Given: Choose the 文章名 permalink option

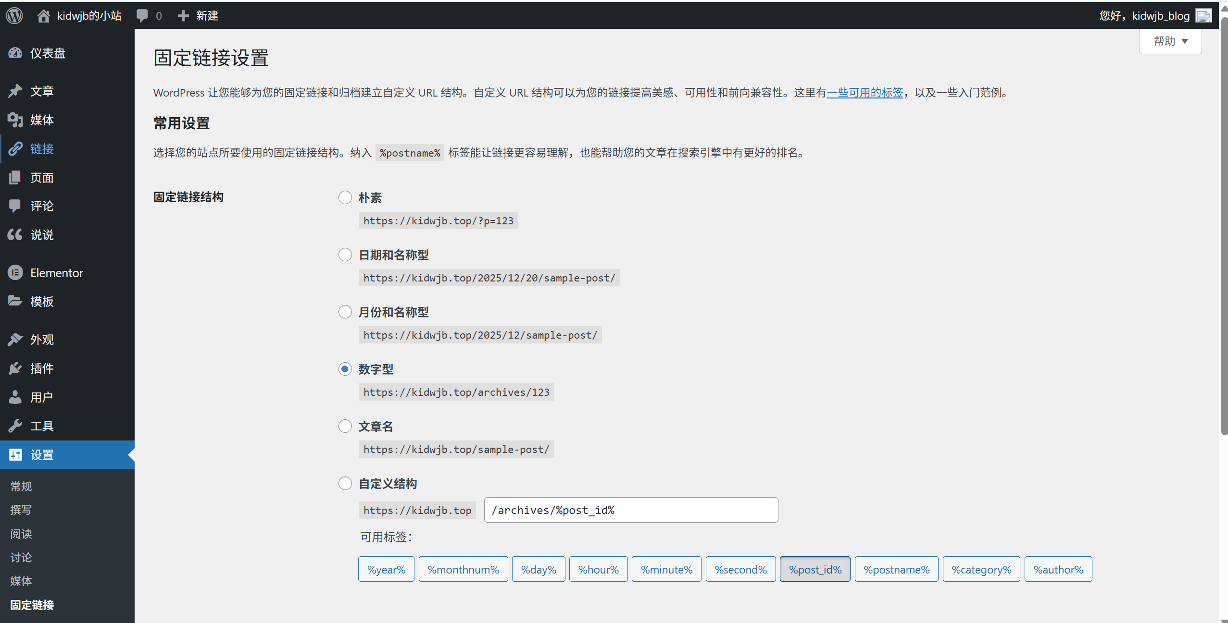Looking at the screenshot, I should point(345,426).
